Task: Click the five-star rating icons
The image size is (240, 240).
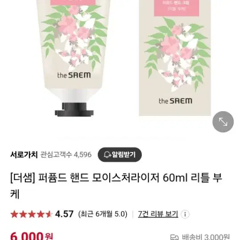Action: tap(31, 214)
